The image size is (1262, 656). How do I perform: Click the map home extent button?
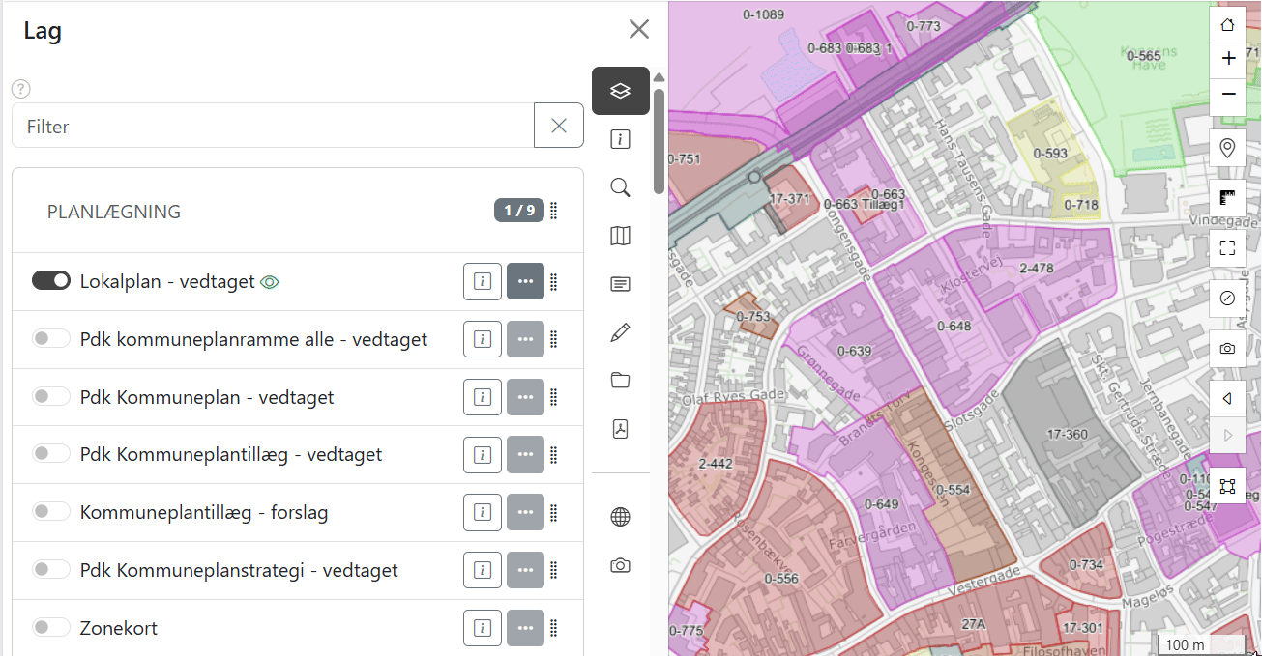point(1227,25)
